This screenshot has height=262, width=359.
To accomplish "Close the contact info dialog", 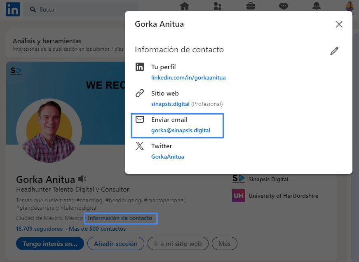I will tap(339, 24).
